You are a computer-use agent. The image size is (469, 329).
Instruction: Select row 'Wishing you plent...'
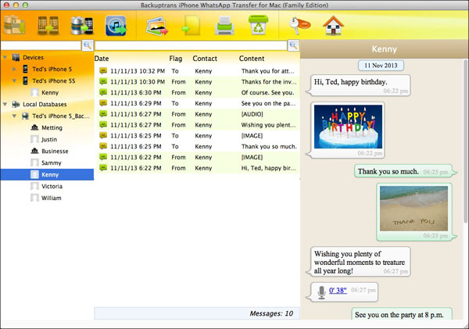point(198,125)
